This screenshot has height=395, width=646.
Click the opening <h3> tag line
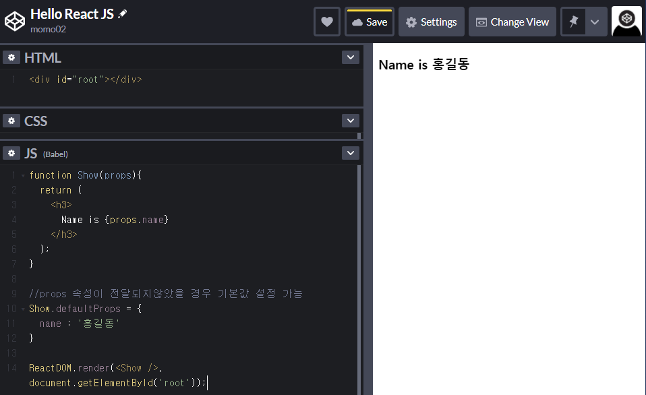61,205
